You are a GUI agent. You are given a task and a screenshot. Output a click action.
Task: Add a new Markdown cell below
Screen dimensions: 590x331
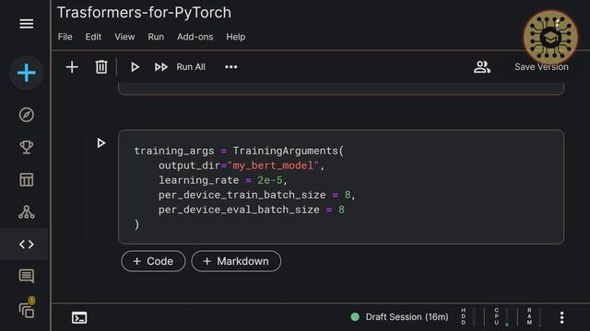(x=236, y=261)
